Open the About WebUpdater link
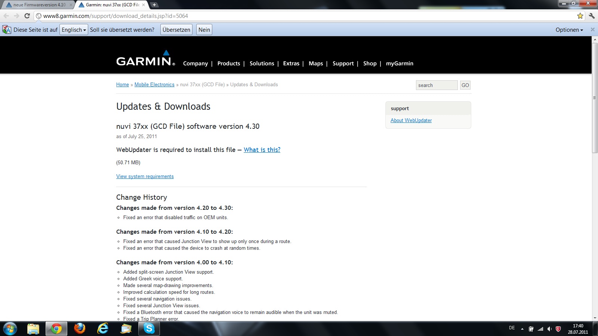 tap(411, 121)
